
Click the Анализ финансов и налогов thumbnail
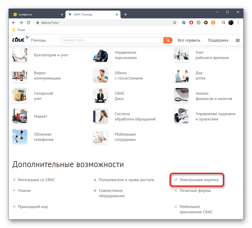(181, 96)
